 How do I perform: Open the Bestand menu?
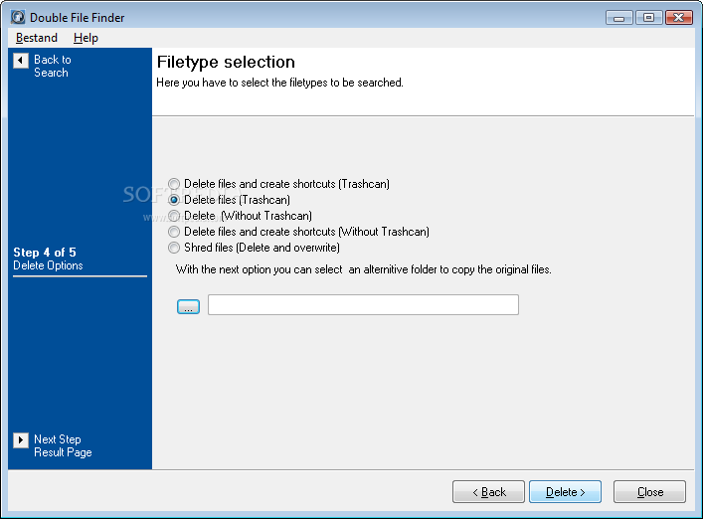pyautogui.click(x=37, y=38)
